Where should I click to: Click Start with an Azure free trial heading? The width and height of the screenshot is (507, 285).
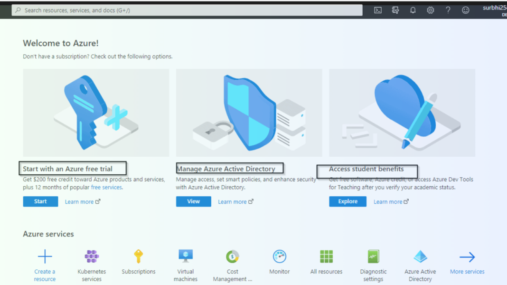tap(67, 169)
